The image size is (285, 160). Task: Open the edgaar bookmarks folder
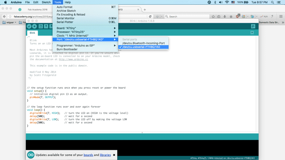click(x=9, y=22)
